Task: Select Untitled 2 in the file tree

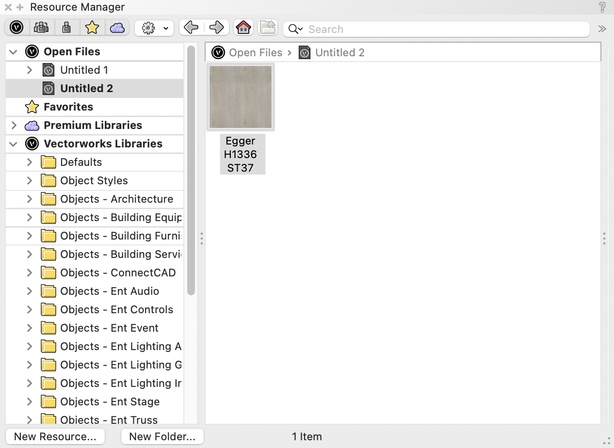Action: 95,88
